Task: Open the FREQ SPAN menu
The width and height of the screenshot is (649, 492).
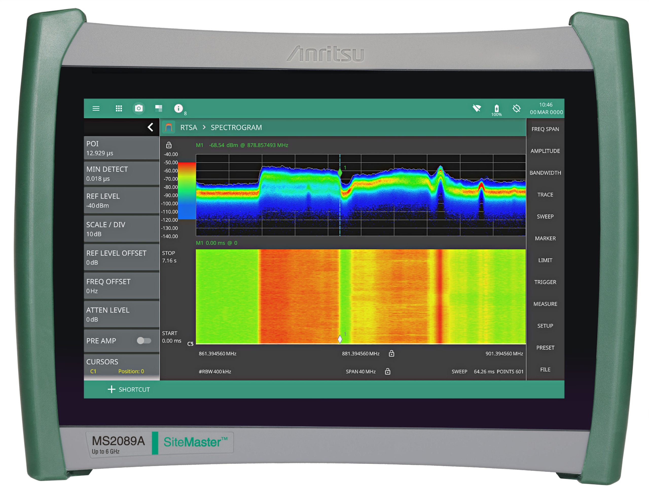Action: coord(545,129)
